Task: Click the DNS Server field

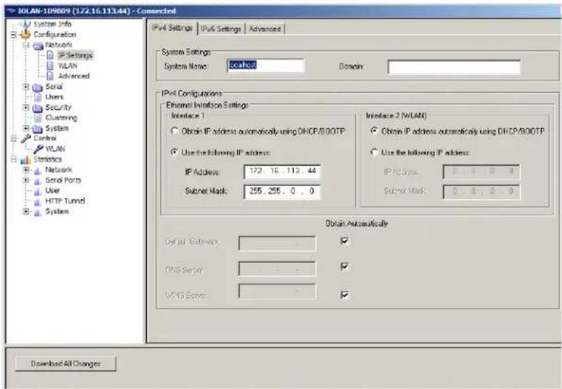Action: pyautogui.click(x=277, y=269)
